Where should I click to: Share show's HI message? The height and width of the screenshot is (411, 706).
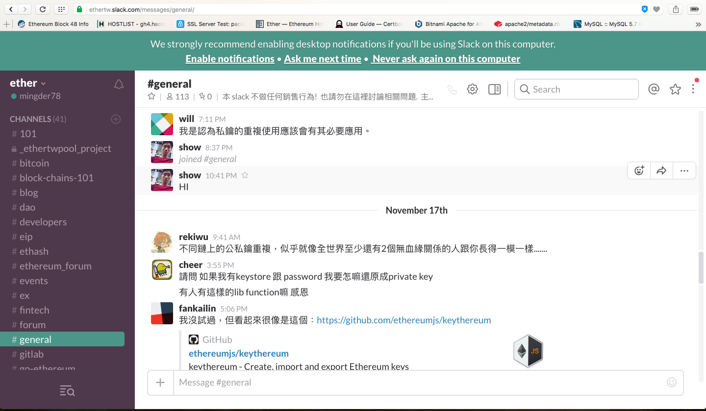coord(661,170)
